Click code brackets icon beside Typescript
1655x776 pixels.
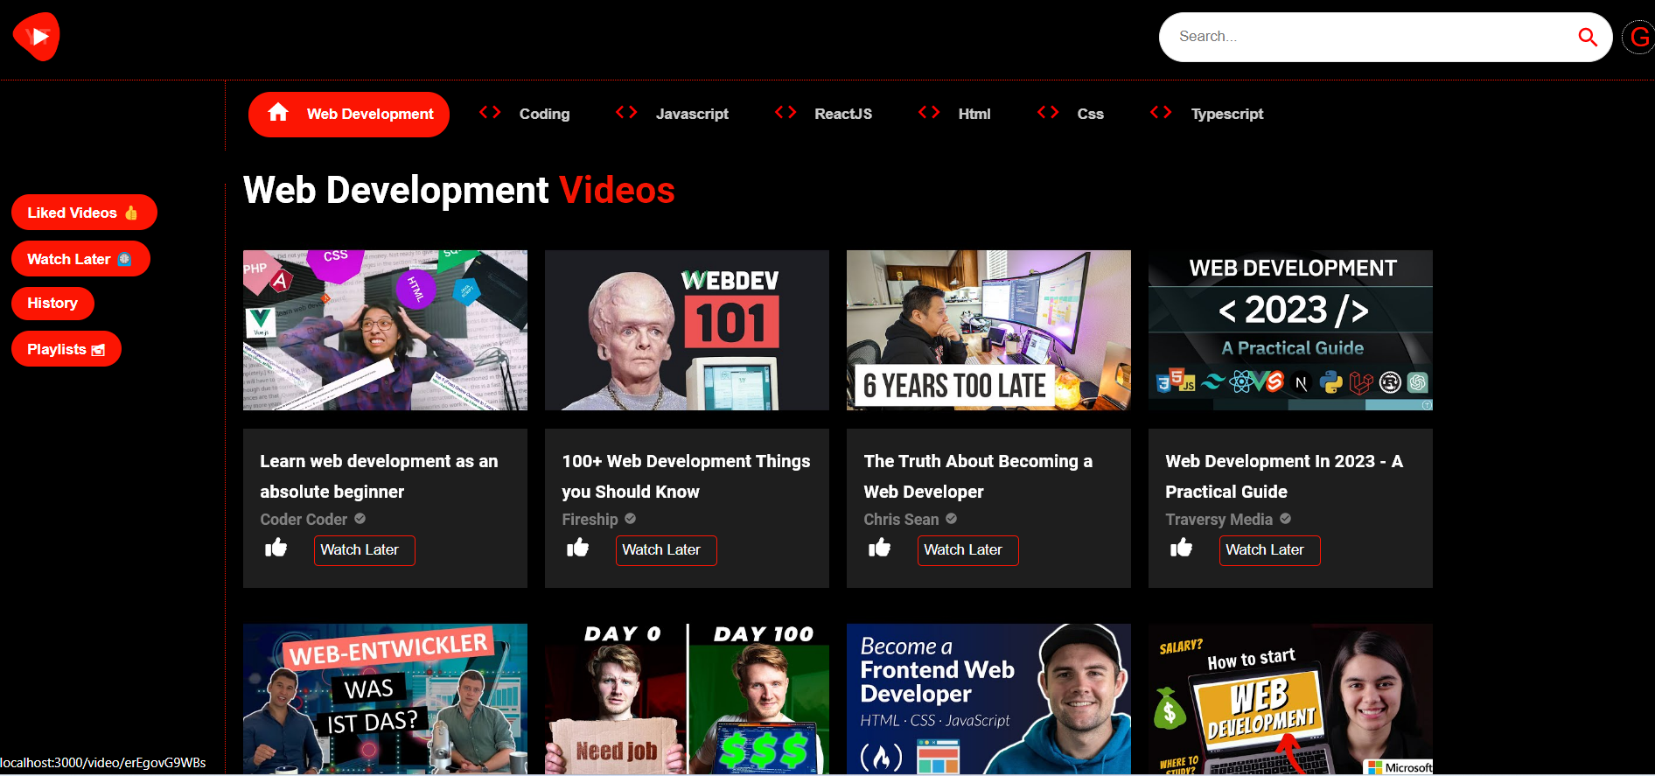(1161, 112)
